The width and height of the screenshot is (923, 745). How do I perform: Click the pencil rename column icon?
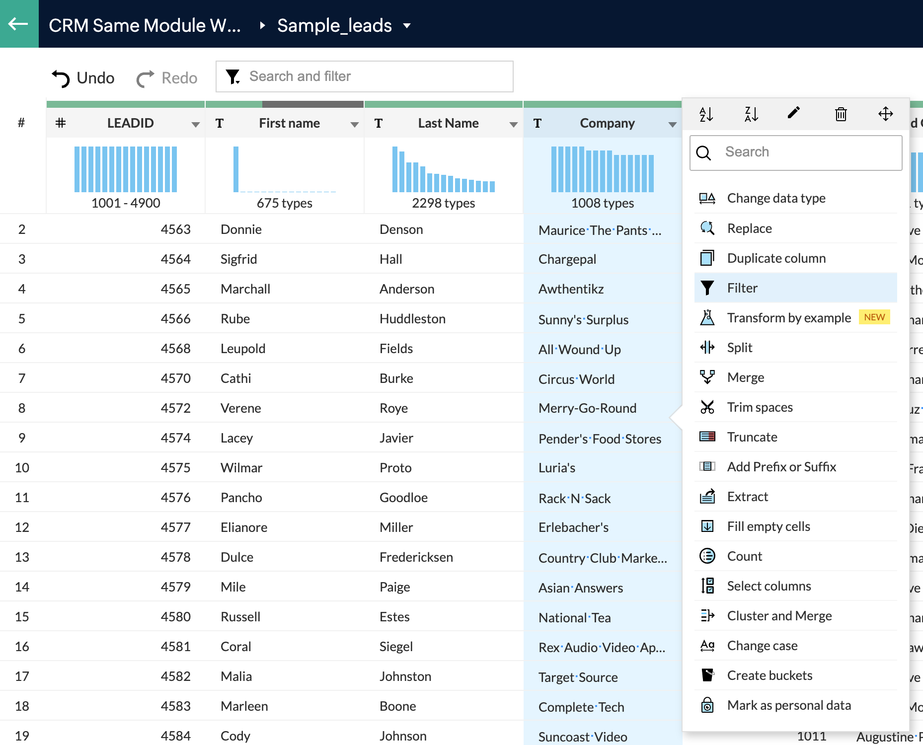pyautogui.click(x=794, y=113)
